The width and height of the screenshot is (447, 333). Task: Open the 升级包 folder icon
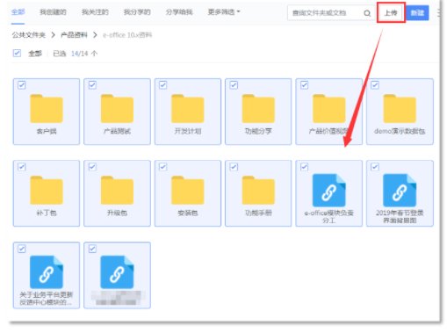[x=117, y=191]
